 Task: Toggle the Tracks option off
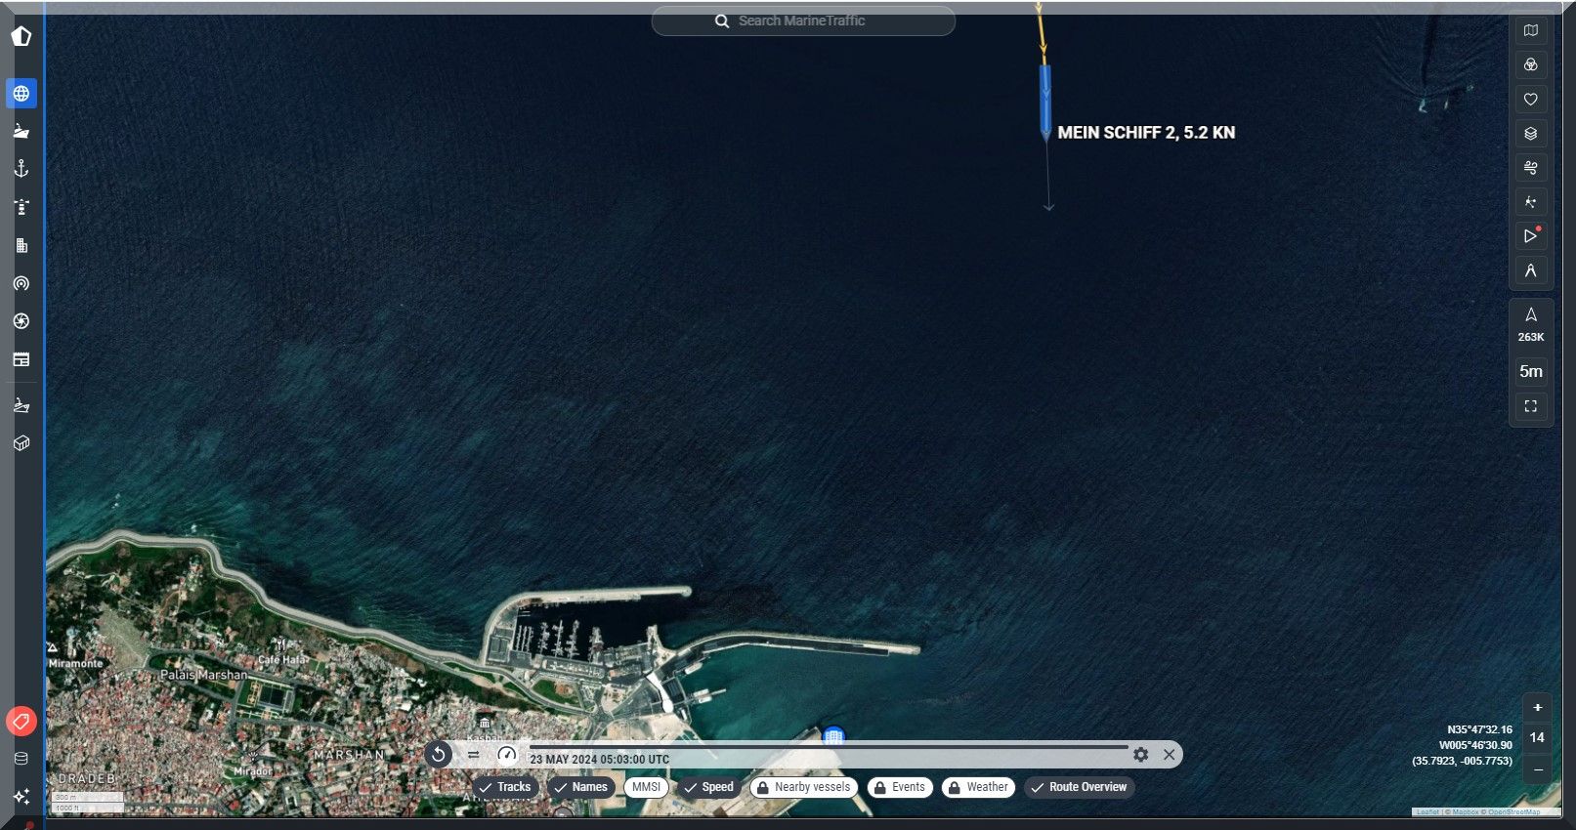504,787
